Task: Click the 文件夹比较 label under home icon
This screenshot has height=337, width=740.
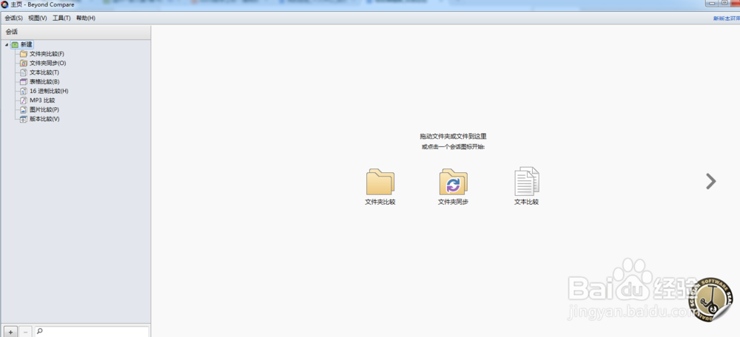Action: [380, 202]
